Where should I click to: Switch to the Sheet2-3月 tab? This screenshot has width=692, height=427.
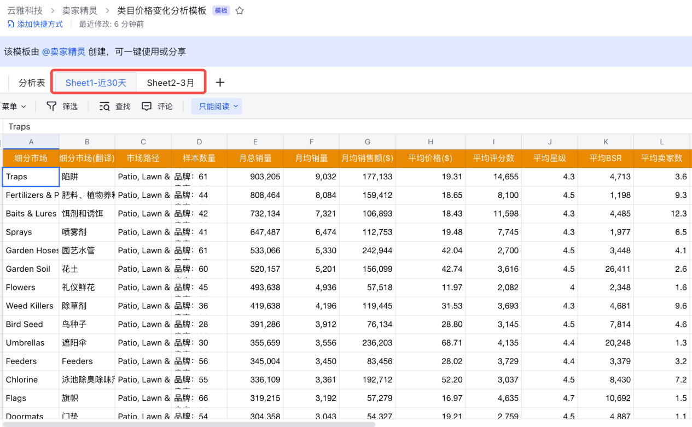(171, 83)
